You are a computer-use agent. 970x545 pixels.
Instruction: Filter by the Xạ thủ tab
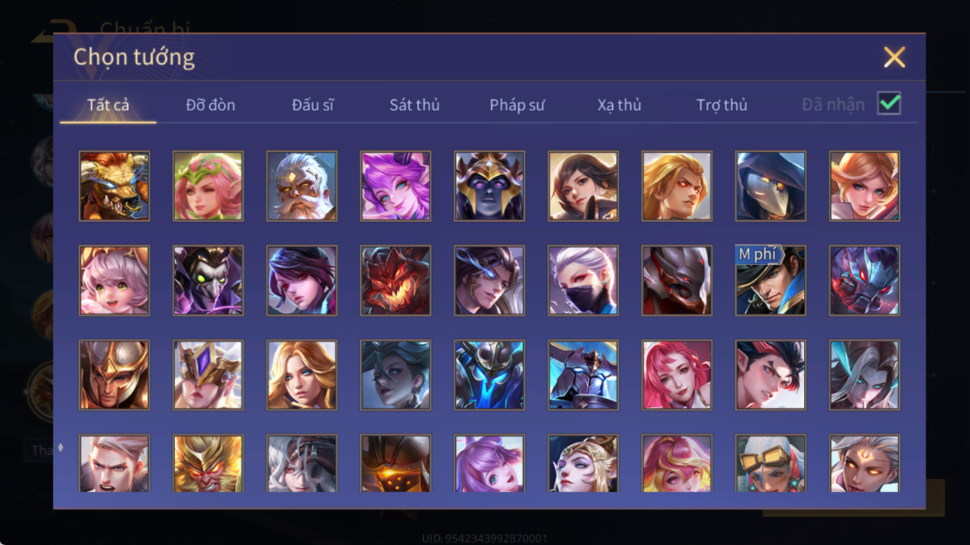tap(619, 105)
